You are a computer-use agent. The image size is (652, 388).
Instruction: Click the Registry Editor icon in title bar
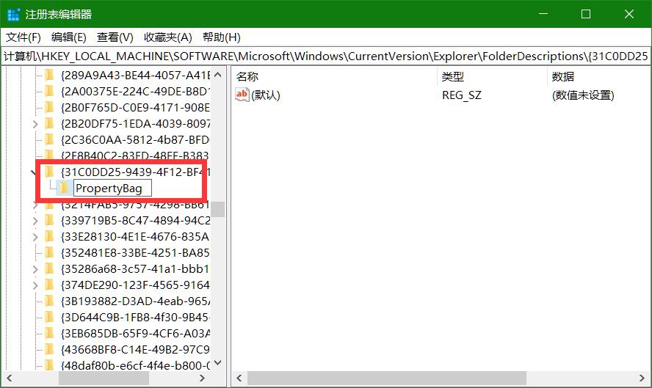[13, 14]
